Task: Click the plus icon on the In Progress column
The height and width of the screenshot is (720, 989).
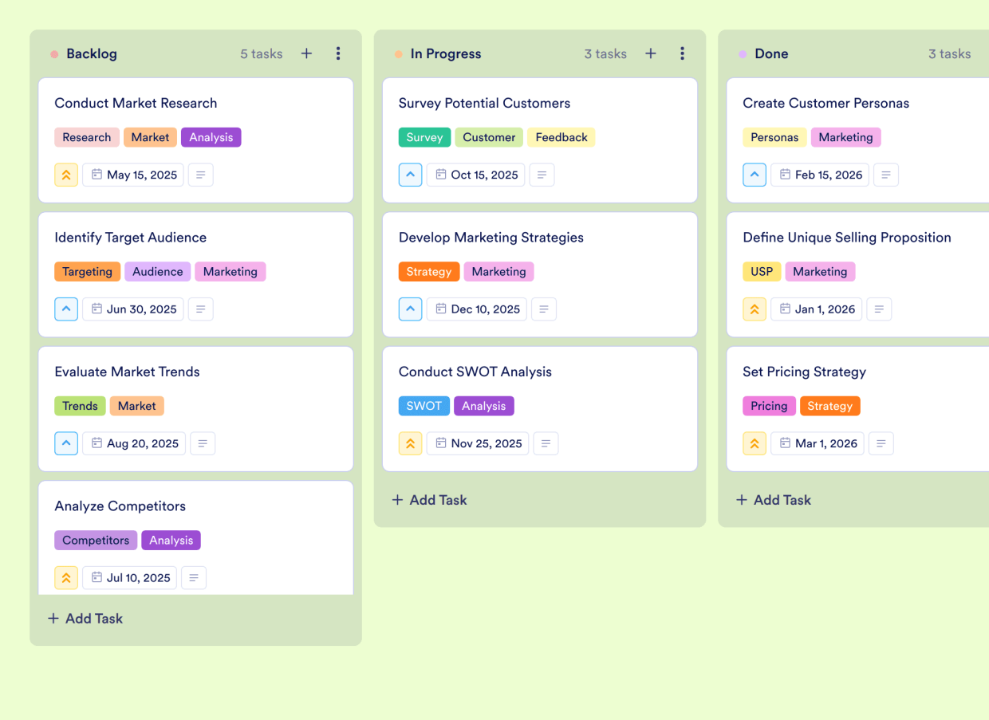Action: (651, 53)
